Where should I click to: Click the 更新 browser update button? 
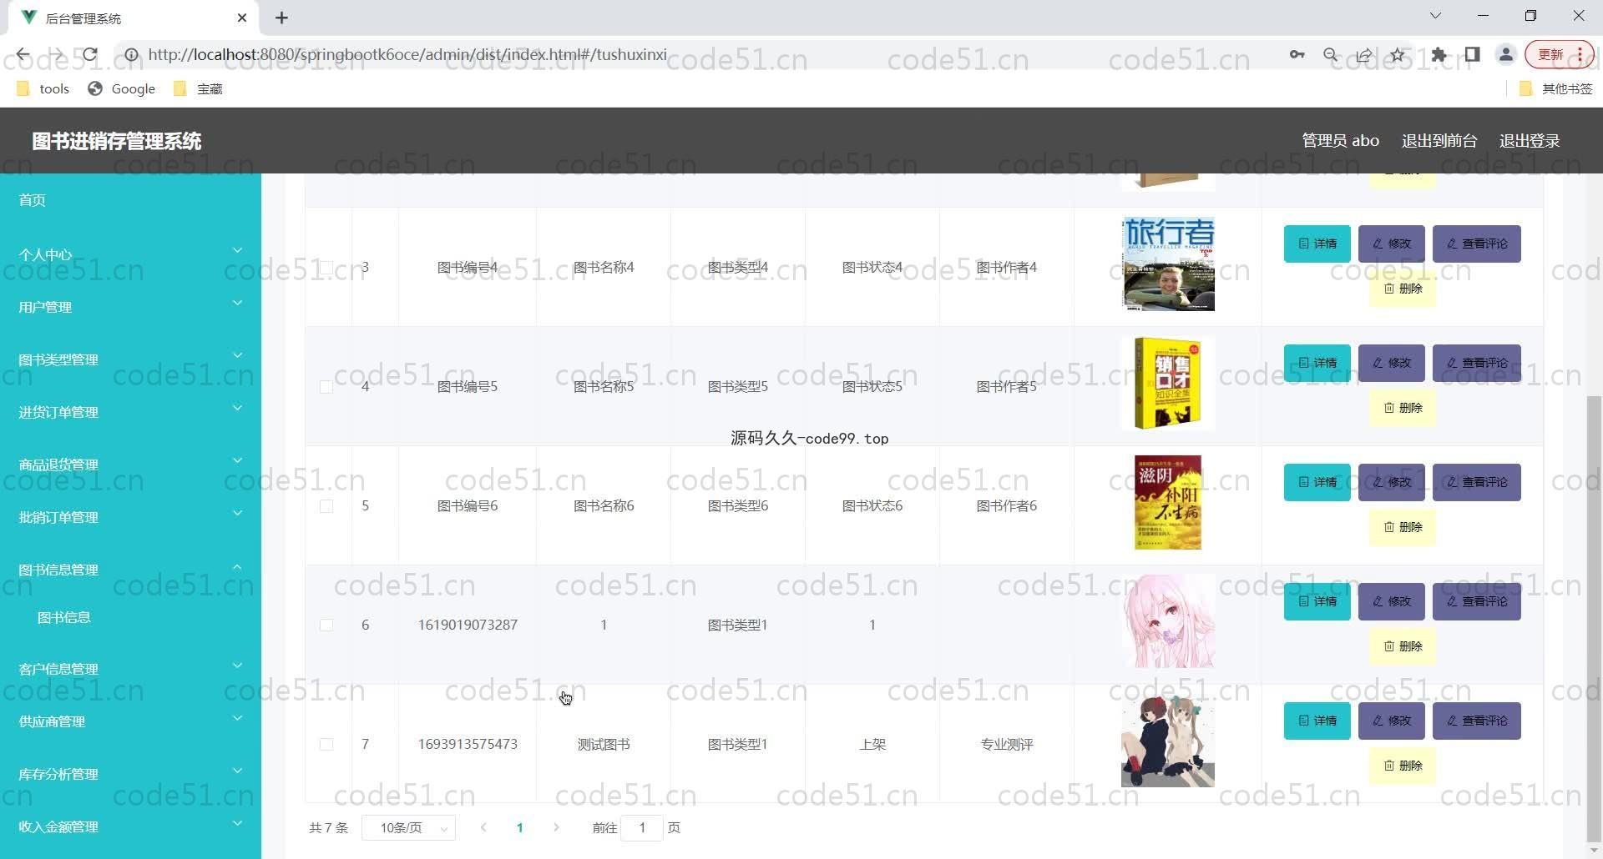tap(1560, 55)
